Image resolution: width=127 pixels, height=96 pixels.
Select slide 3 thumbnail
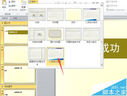click(19, 74)
